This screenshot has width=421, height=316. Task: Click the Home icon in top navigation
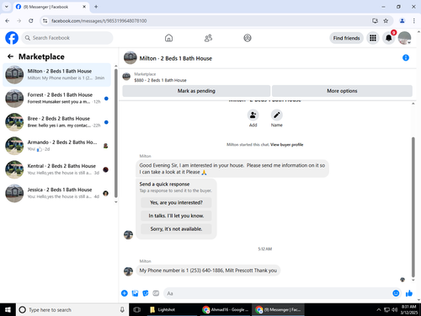tap(168, 38)
